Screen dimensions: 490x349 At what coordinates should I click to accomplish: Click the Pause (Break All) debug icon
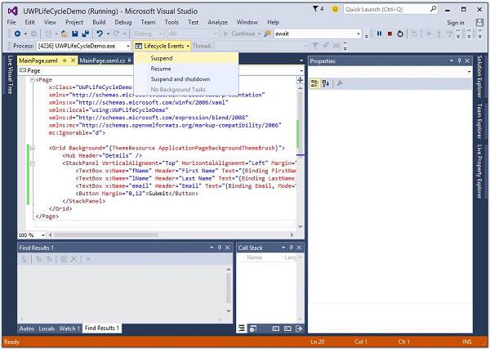379,34
